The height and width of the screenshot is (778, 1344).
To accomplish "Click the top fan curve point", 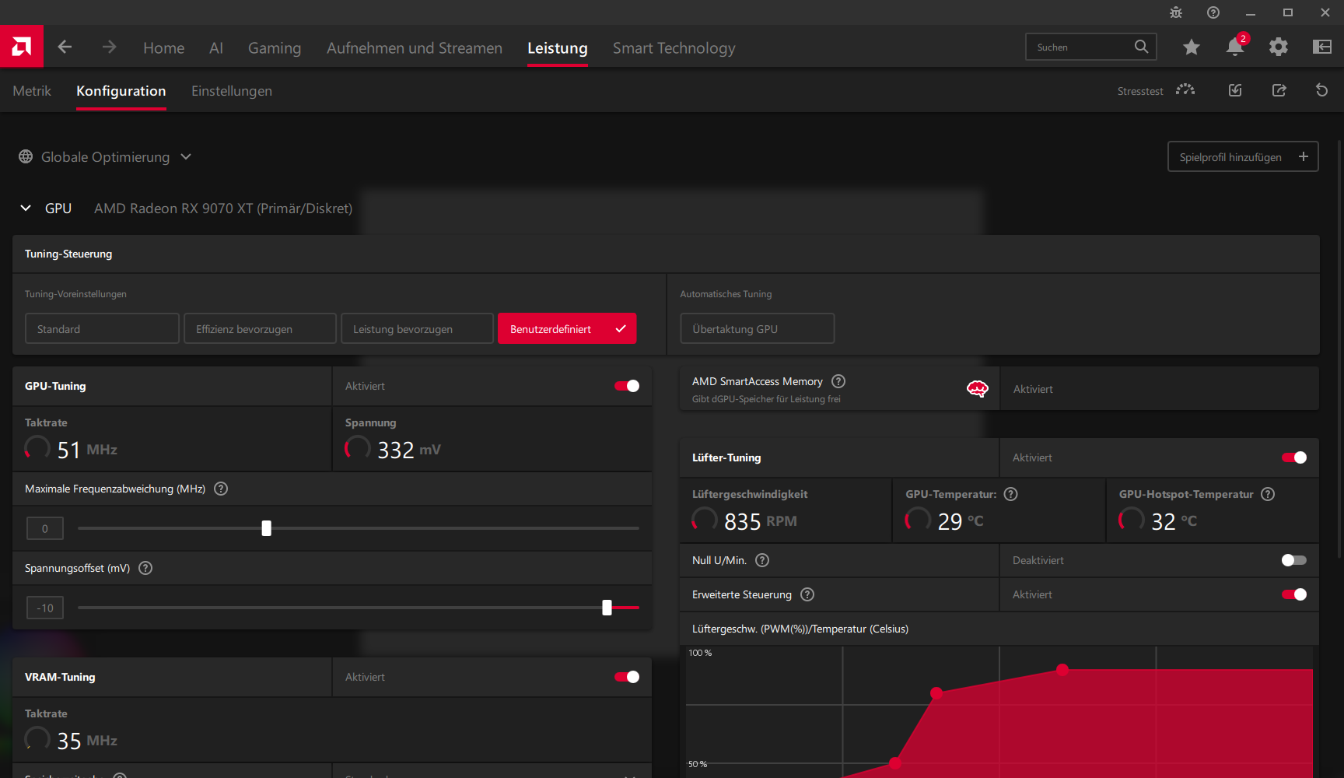I will point(1062,669).
